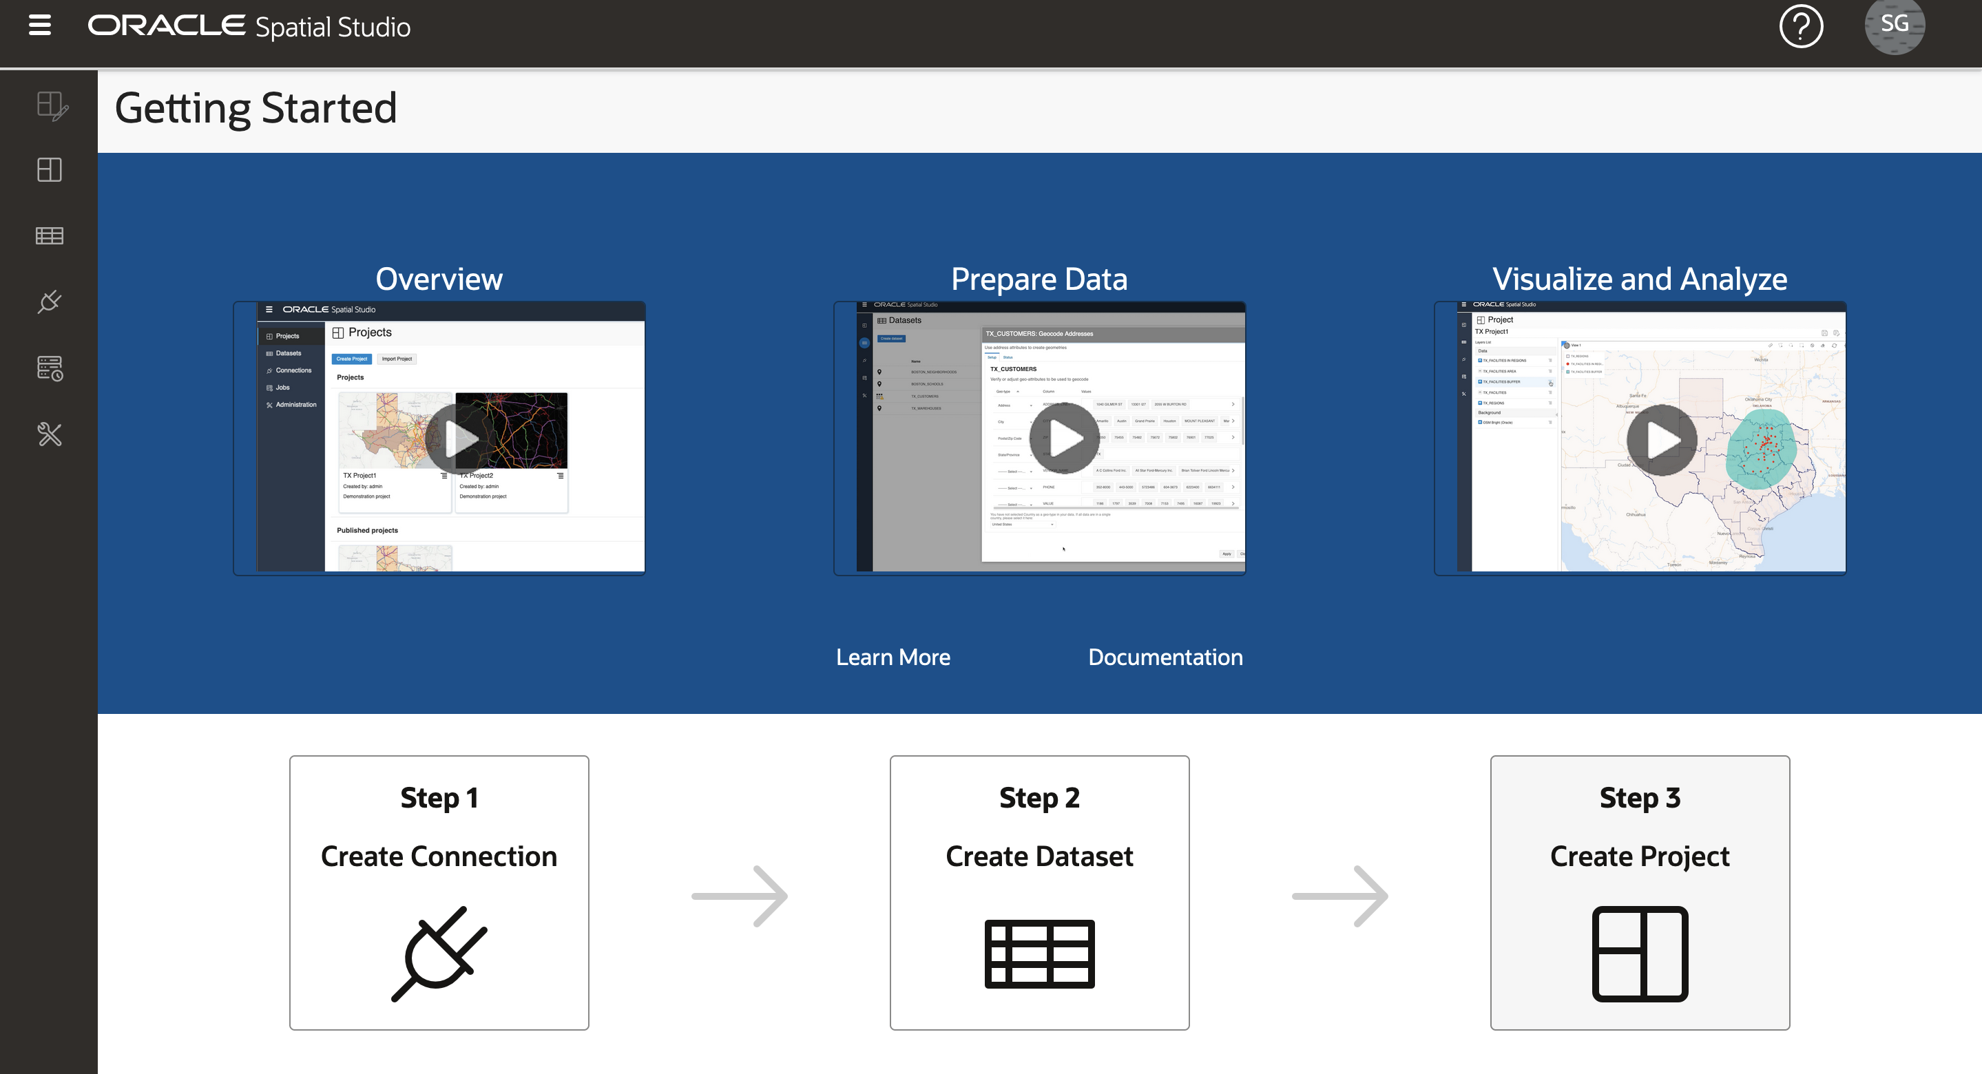Viewport: 1982px width, 1074px height.
Task: Click the layout icon in Step 3
Action: (1640, 954)
